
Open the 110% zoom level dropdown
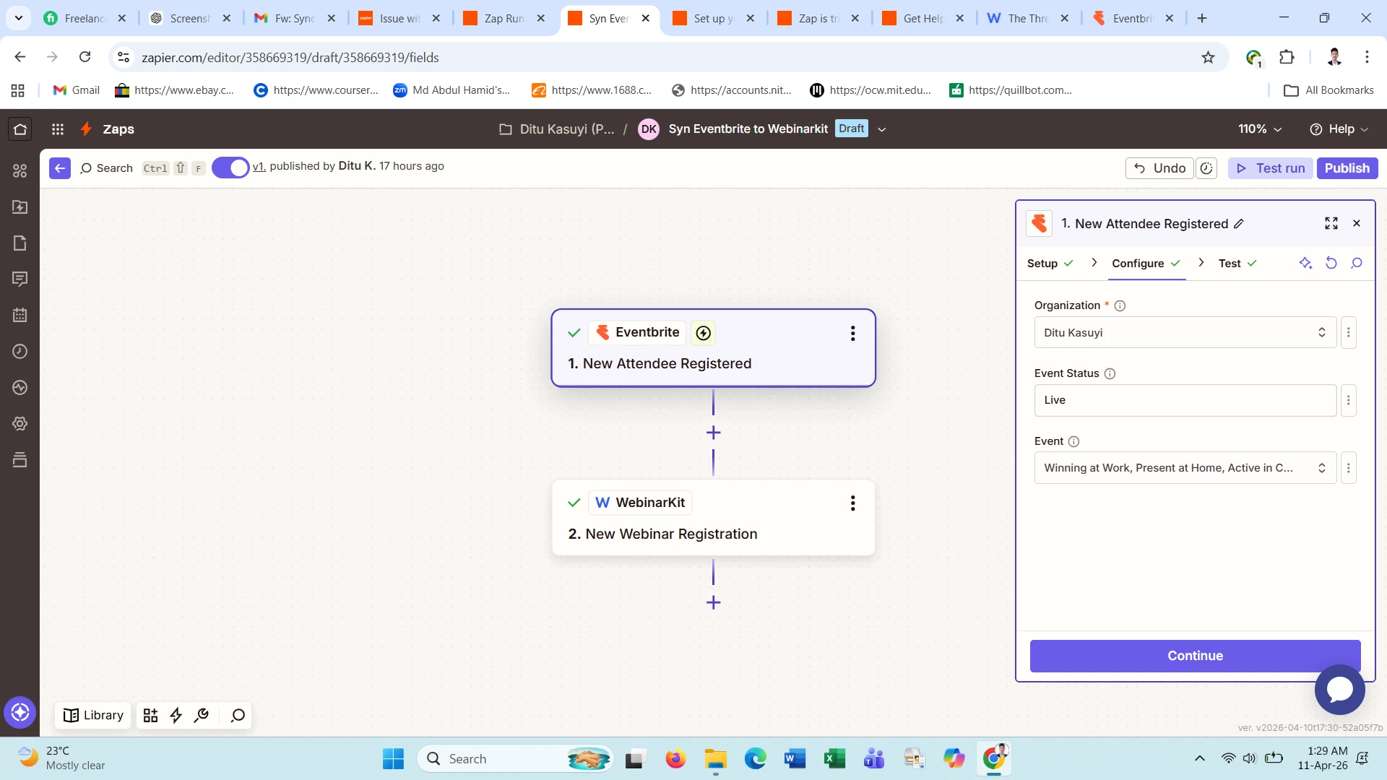(x=1259, y=129)
